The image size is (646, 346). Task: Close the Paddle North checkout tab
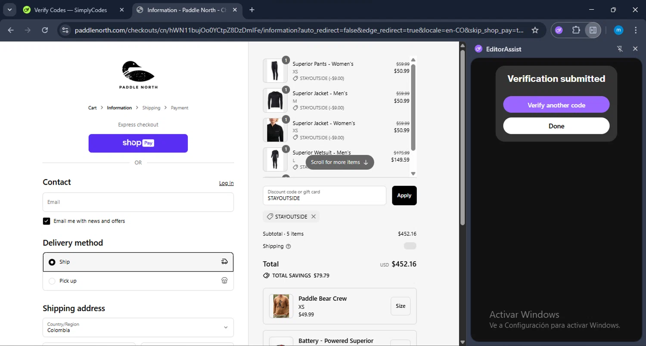tap(235, 10)
